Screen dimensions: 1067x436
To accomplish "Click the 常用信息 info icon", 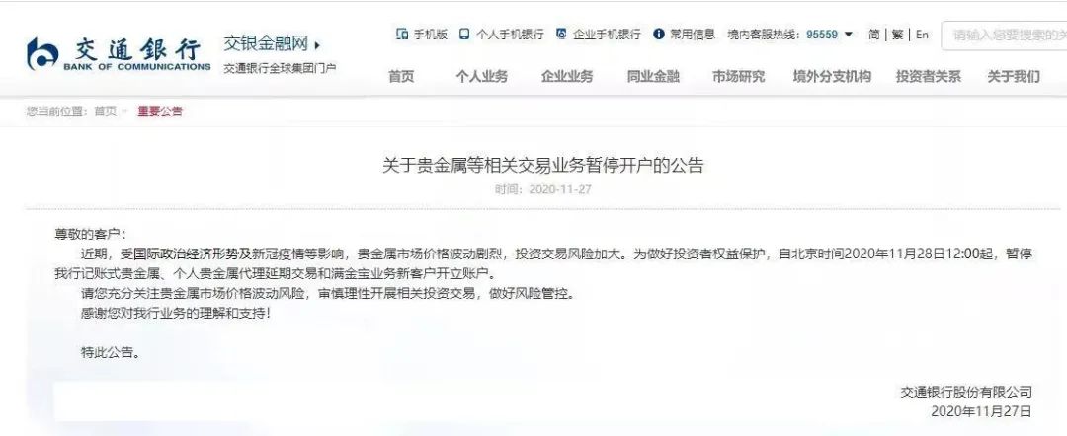I will point(658,34).
